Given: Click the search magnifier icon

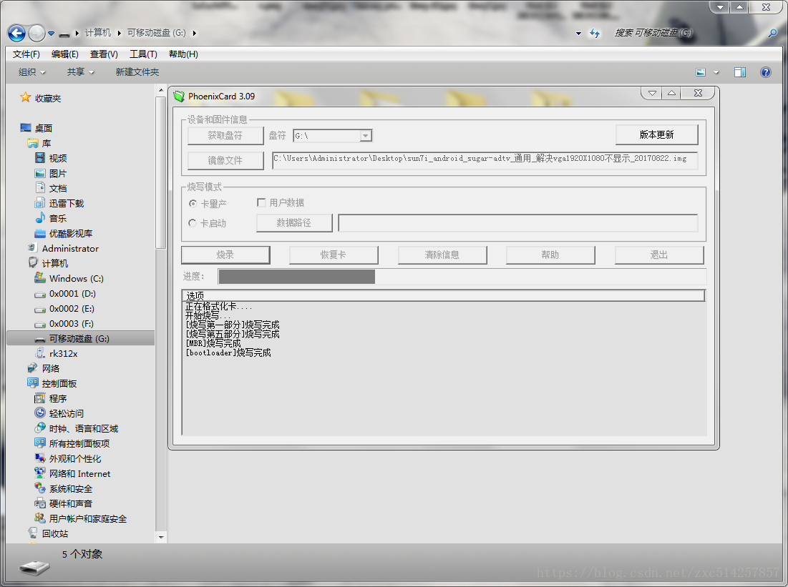Looking at the screenshot, I should tap(772, 33).
